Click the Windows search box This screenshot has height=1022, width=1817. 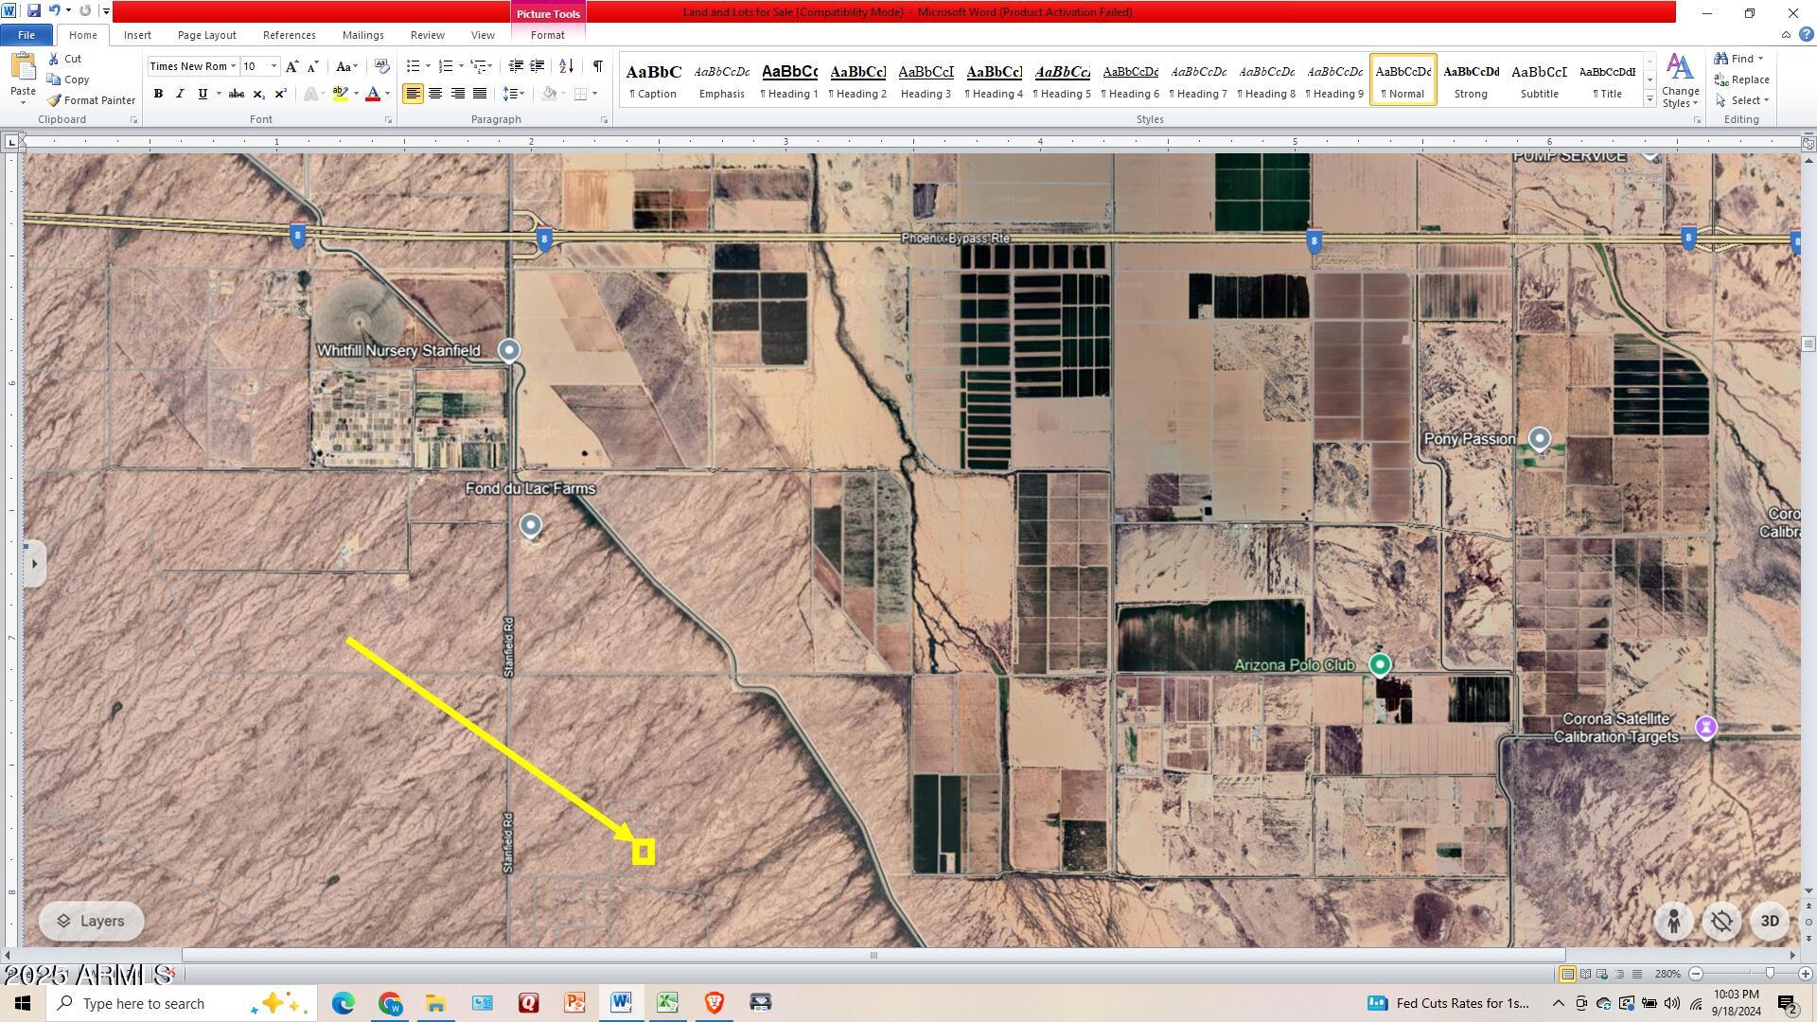pos(181,1003)
